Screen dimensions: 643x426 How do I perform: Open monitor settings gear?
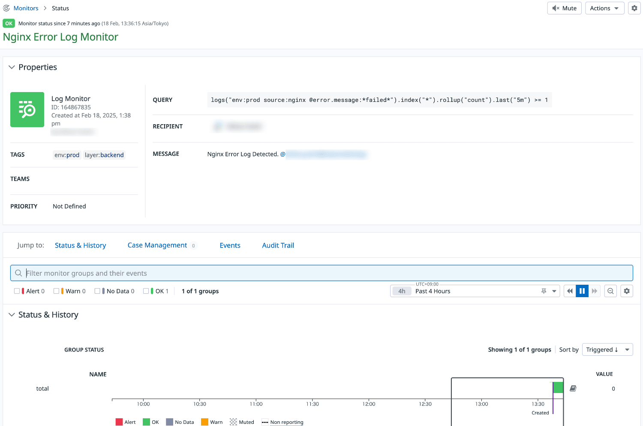(634, 8)
